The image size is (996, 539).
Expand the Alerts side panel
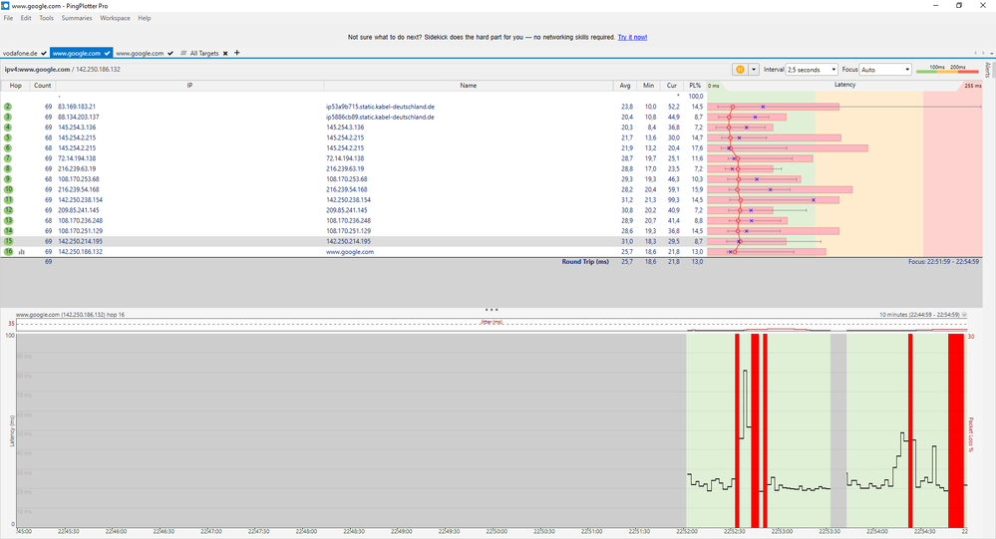(988, 69)
